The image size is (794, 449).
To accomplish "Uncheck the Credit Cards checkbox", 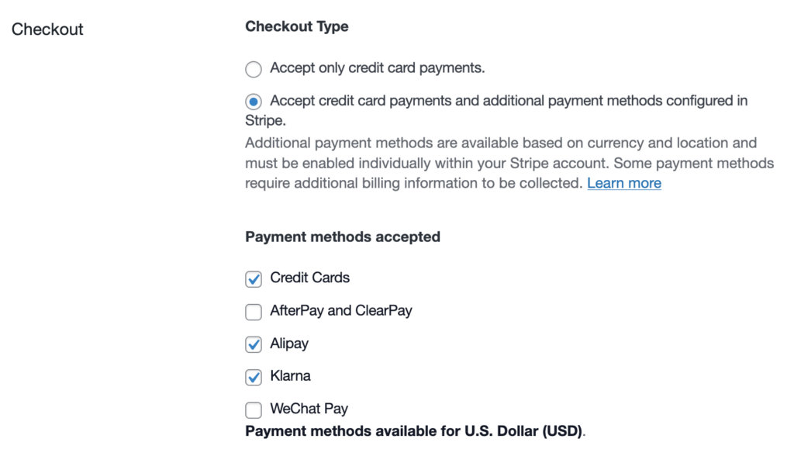I will click(x=254, y=279).
